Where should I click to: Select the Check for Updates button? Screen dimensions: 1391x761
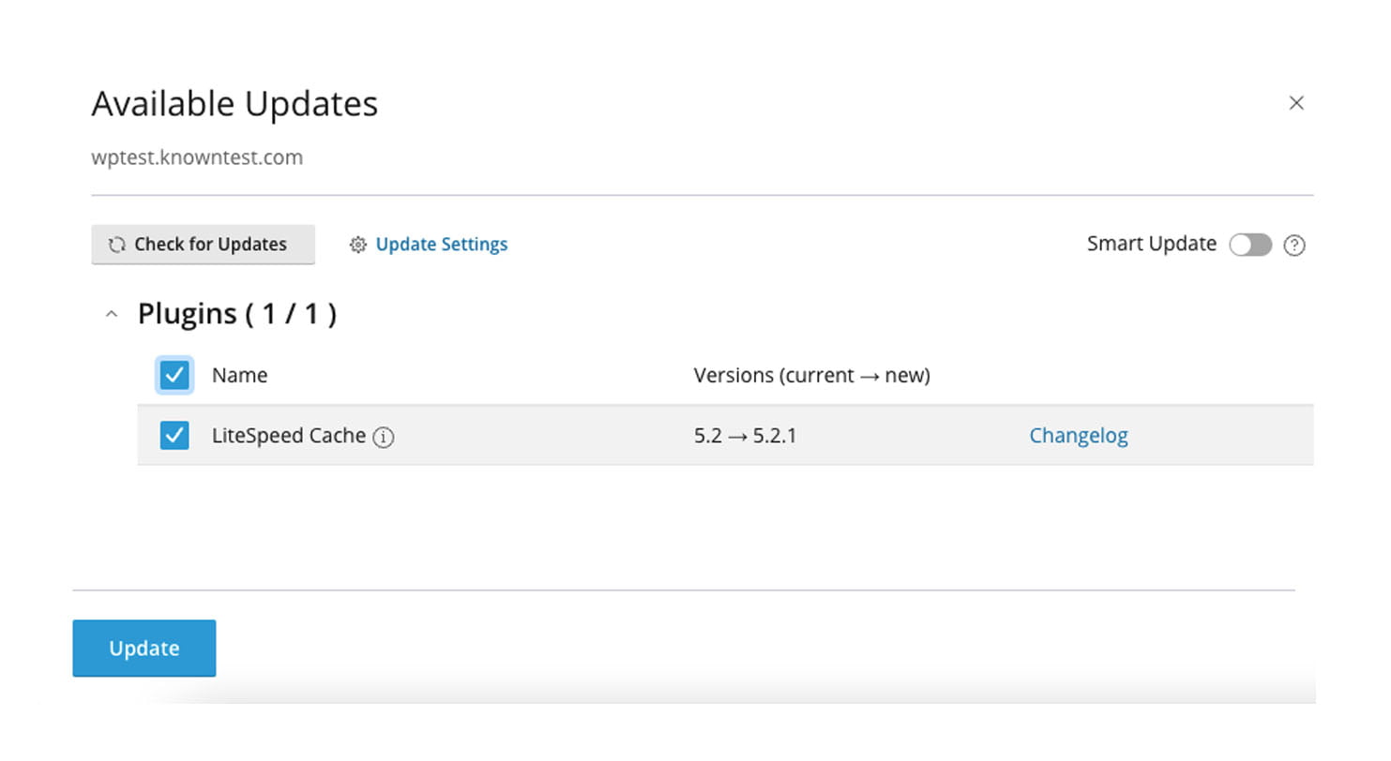[x=203, y=244]
